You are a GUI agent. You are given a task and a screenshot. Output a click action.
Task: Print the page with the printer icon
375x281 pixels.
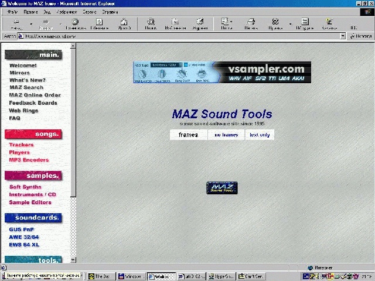[x=251, y=24]
